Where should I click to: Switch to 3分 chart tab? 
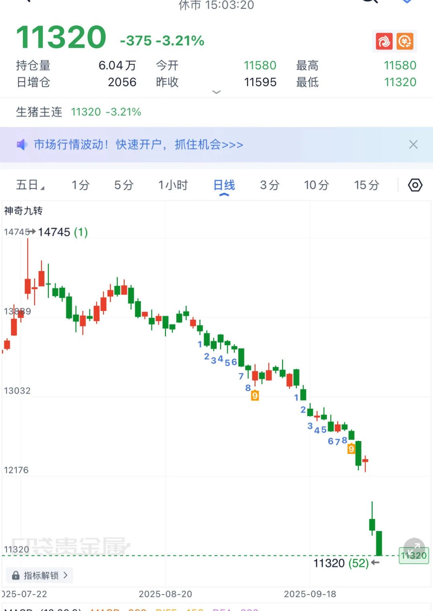[269, 185]
